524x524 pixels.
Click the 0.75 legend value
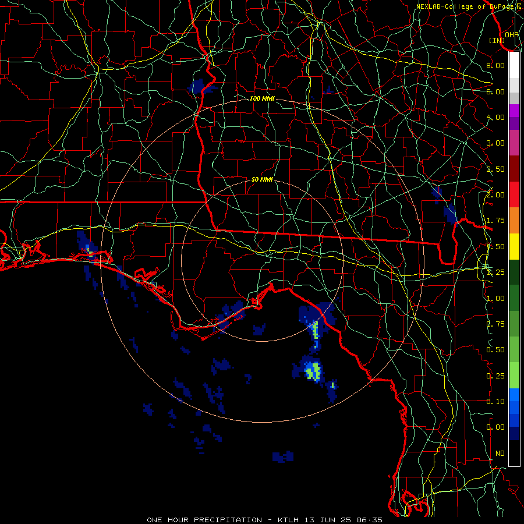495,324
